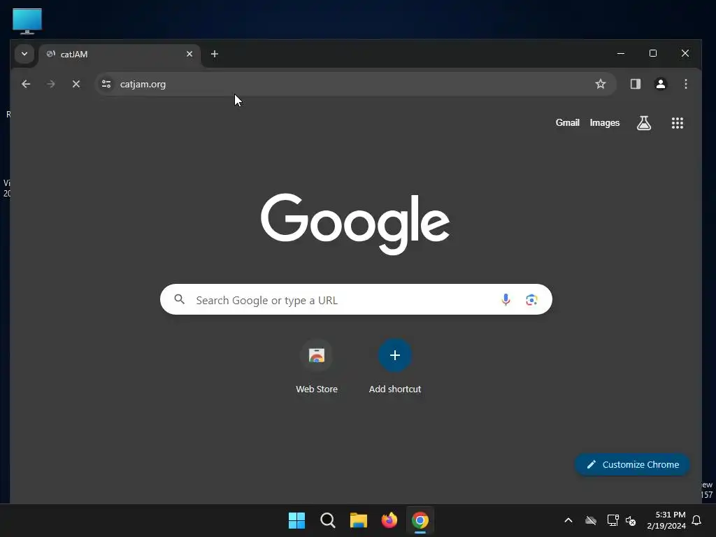
Task: Open clock and date 5:31 PM
Action: coord(666,520)
